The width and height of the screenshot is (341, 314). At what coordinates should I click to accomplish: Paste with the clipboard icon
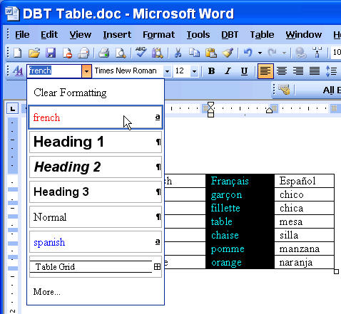point(211,53)
